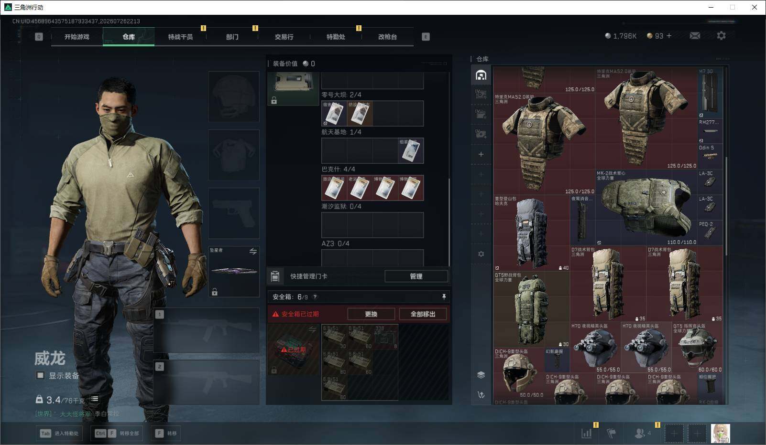This screenshot has height=445, width=766.
Task: Click the 管理 keycard button
Action: (x=416, y=276)
